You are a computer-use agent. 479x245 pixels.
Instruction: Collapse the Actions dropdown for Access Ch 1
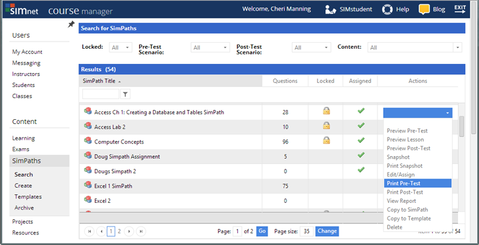[x=418, y=113]
